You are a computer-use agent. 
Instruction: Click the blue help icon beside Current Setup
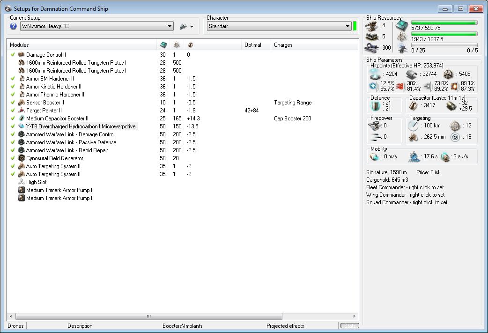click(13, 26)
